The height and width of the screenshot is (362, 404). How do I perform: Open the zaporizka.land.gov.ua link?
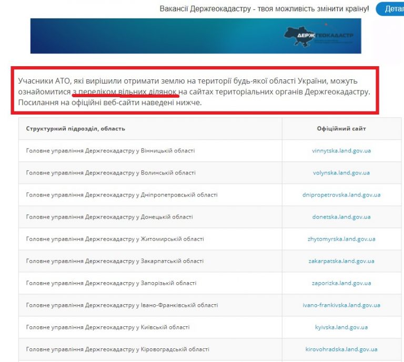click(341, 283)
